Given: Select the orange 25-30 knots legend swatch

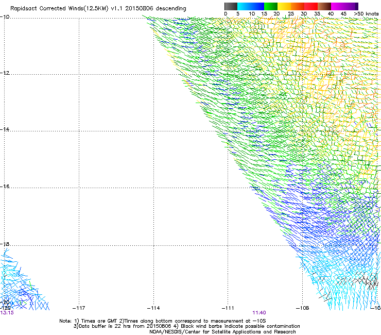Looking at the screenshot, I should point(298,6).
